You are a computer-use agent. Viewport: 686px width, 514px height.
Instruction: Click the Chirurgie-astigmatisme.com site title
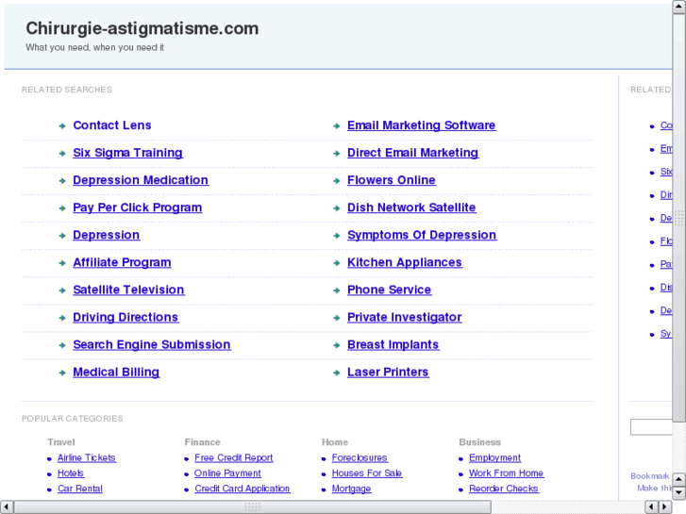[142, 28]
